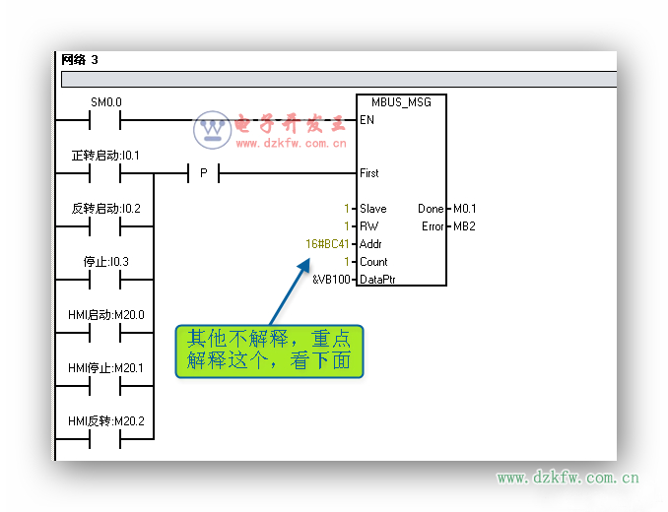Select the 网络 3 network title
Screen dimensions: 668x512
(x=80, y=60)
